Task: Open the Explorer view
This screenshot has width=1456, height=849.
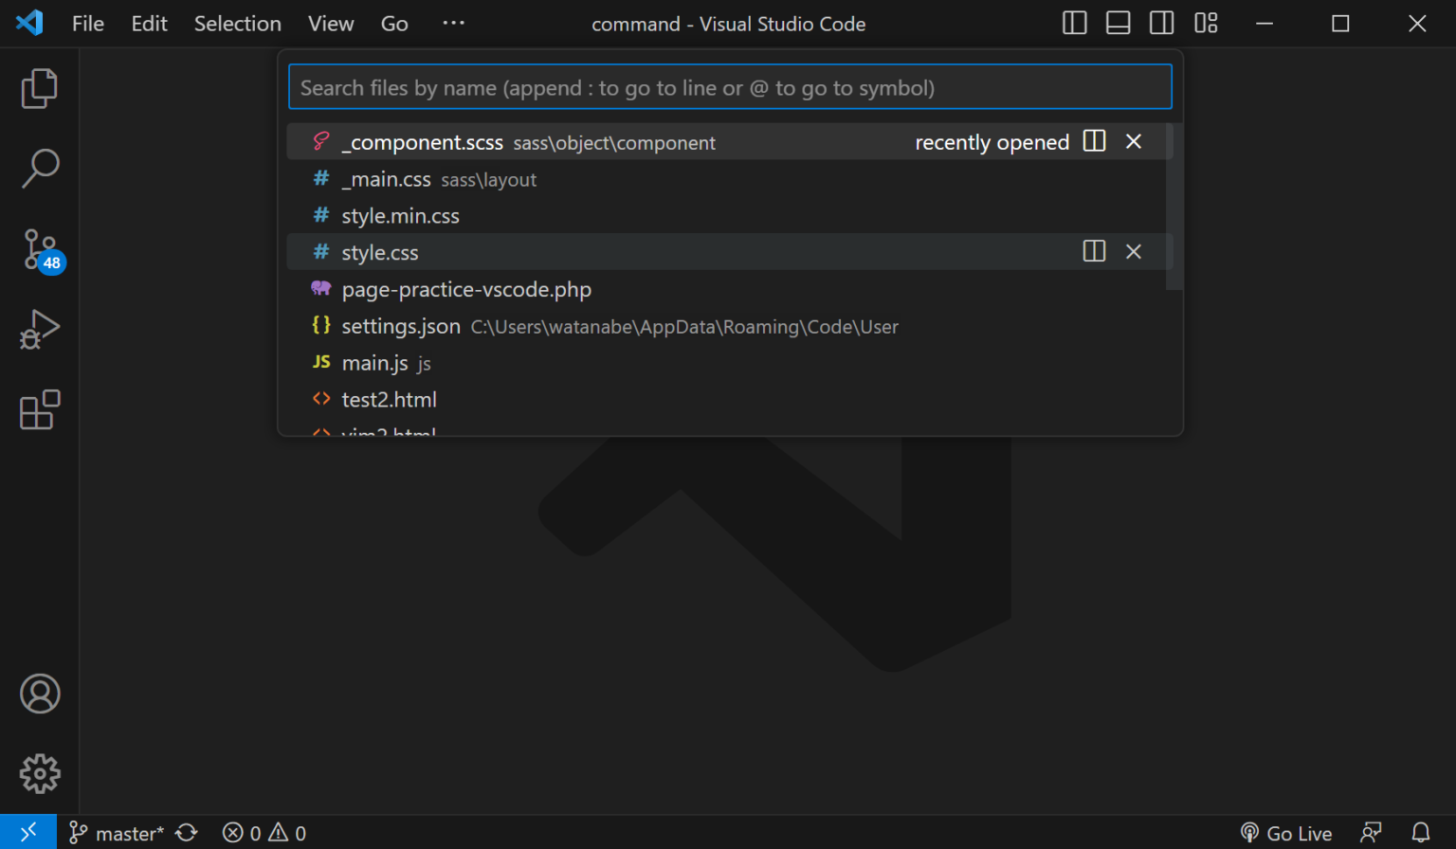Action: (39, 87)
